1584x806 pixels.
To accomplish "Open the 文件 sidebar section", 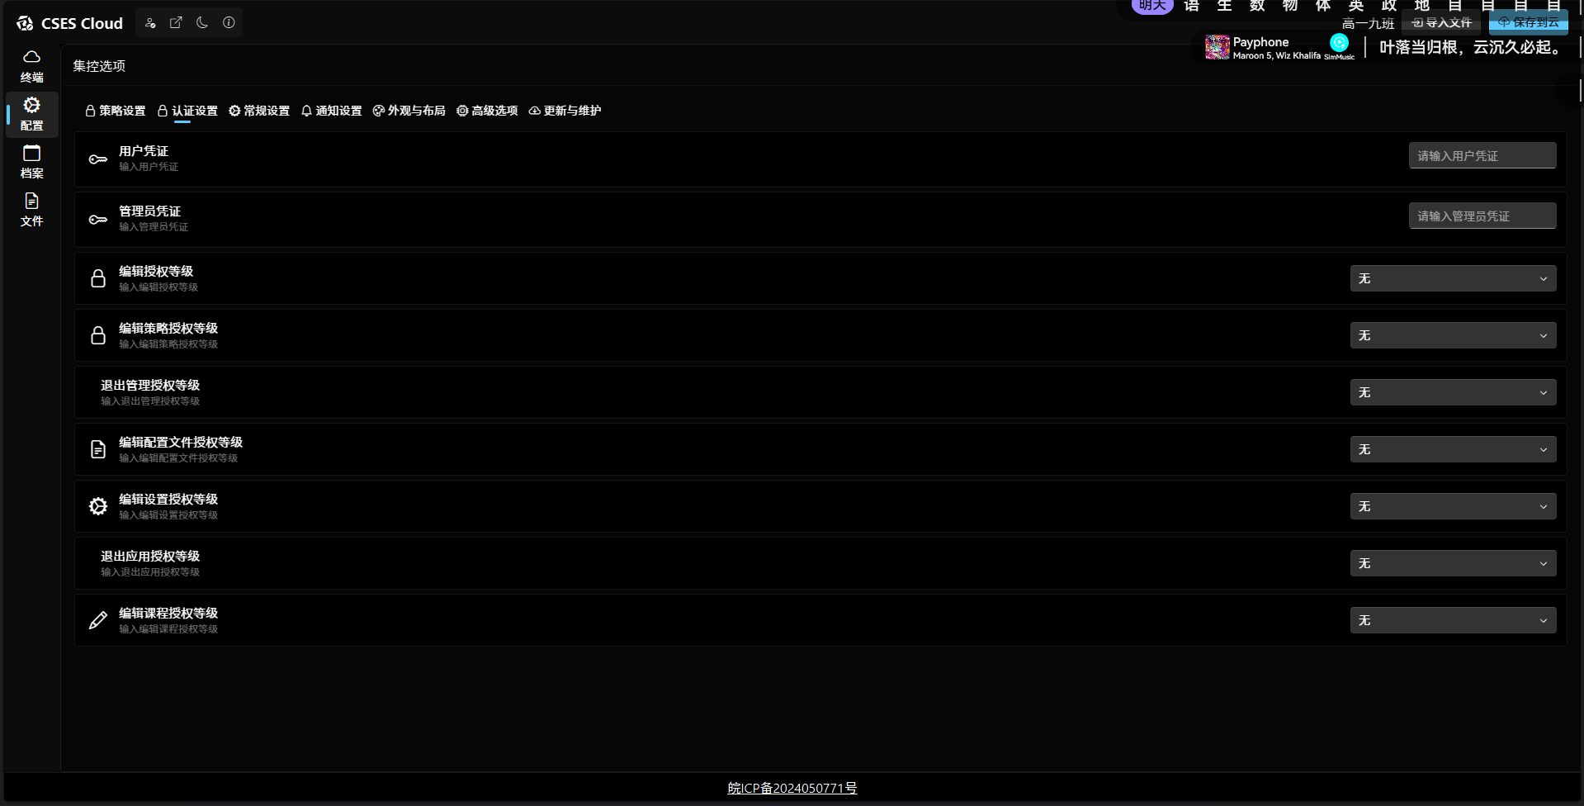I will click(x=31, y=210).
